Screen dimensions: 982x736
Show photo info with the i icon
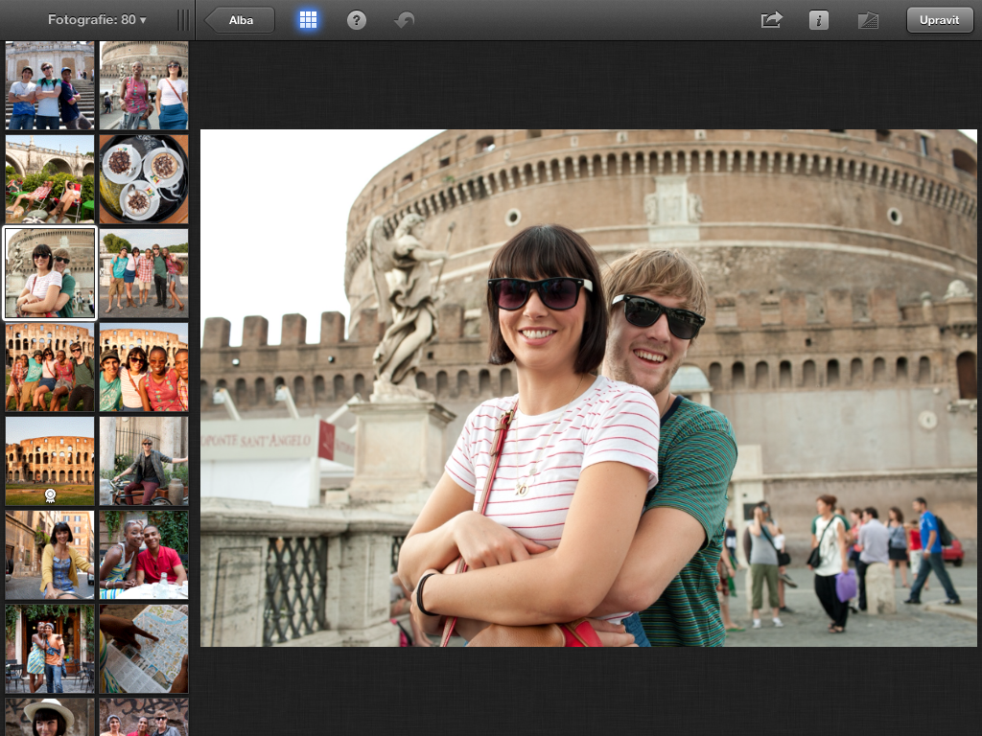[819, 20]
